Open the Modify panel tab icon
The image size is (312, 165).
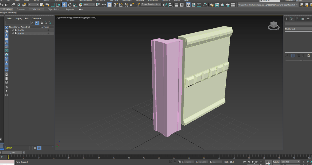click(292, 19)
